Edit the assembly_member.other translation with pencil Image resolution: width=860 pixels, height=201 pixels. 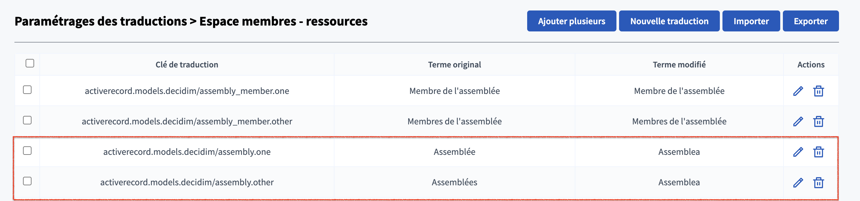click(798, 121)
